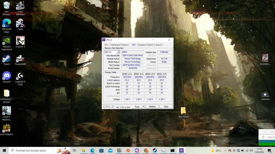Launch Steam from the desktop shortcut
This screenshot has height=154, width=275.
pyautogui.click(x=7, y=58)
